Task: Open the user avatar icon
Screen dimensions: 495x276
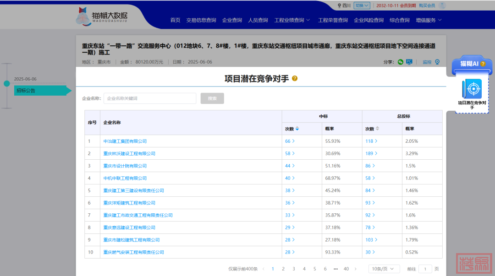Action: [x=442, y=5]
